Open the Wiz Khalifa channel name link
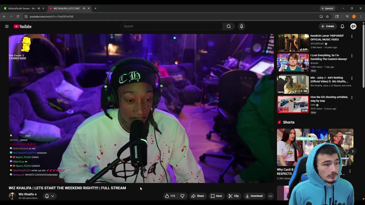 26,194
